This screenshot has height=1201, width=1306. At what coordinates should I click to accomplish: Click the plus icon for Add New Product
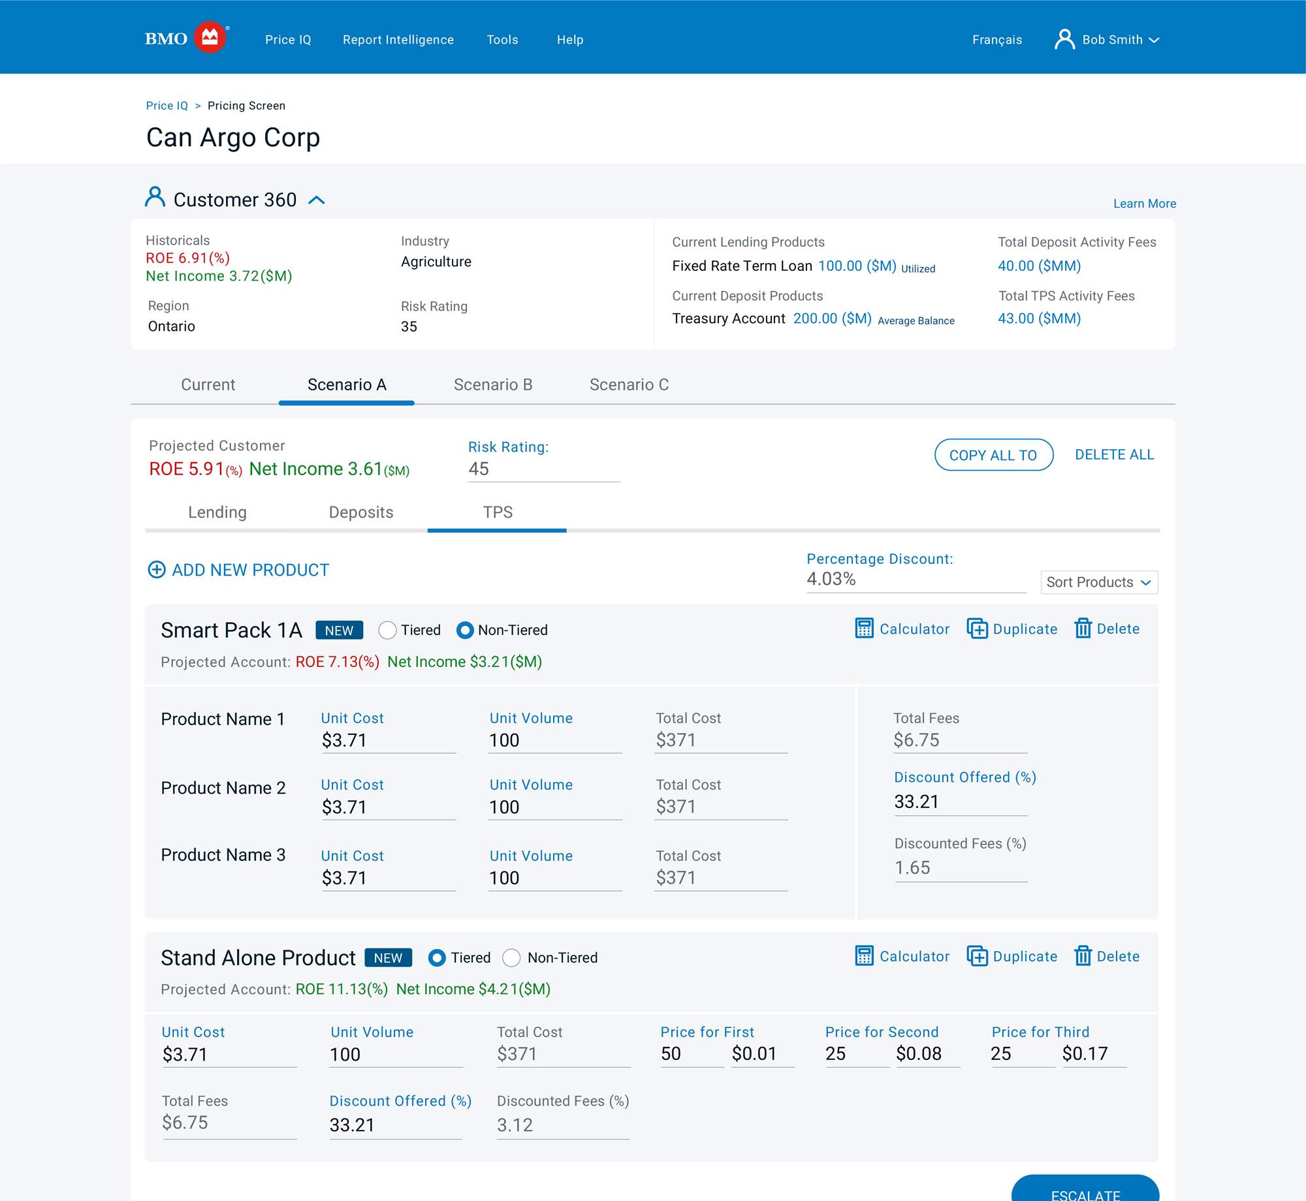(x=157, y=570)
